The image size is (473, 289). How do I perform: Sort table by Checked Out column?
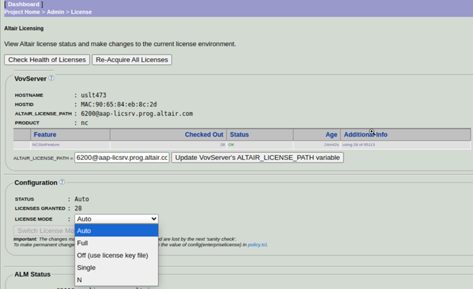click(204, 135)
